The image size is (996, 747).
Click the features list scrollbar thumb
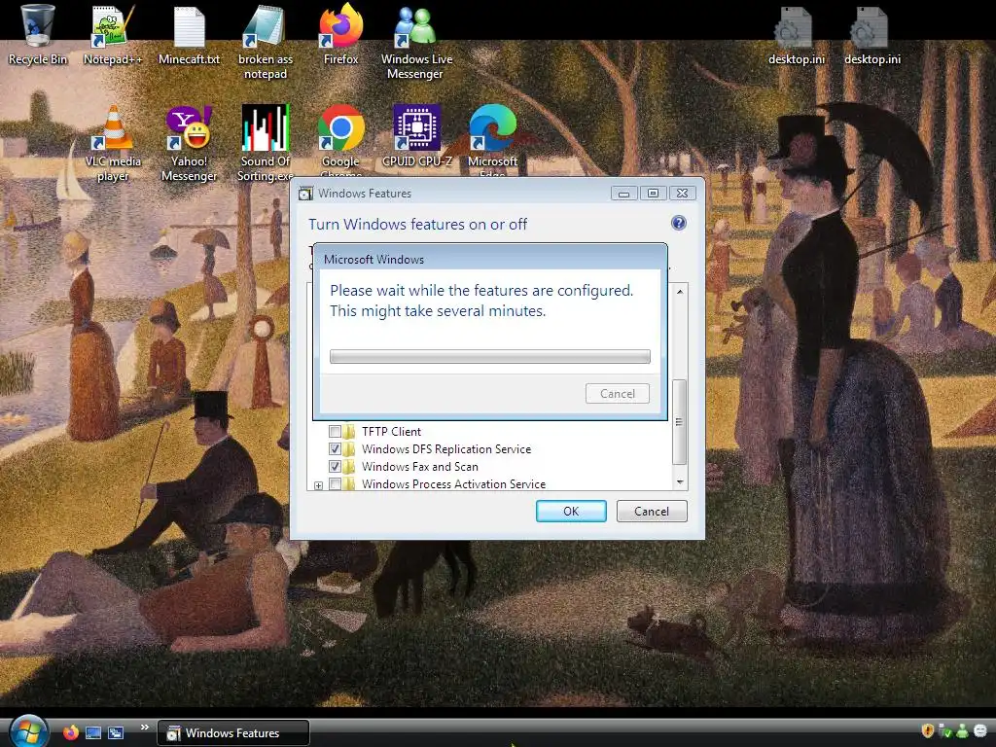point(679,422)
